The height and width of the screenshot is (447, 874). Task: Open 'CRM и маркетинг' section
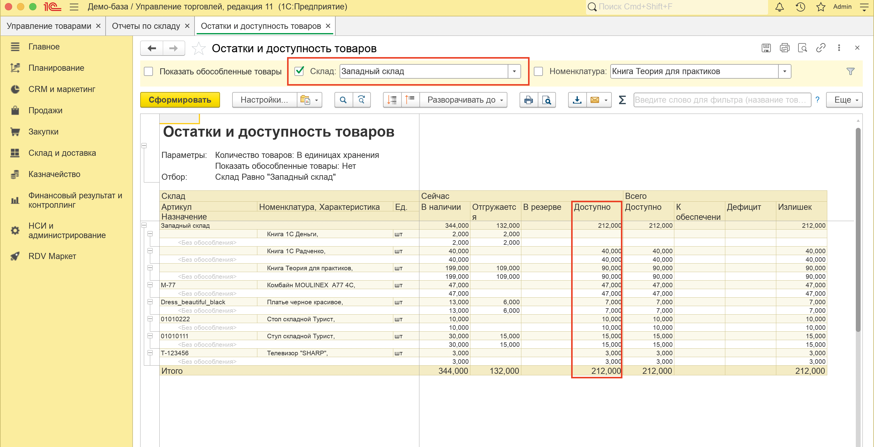coord(62,89)
